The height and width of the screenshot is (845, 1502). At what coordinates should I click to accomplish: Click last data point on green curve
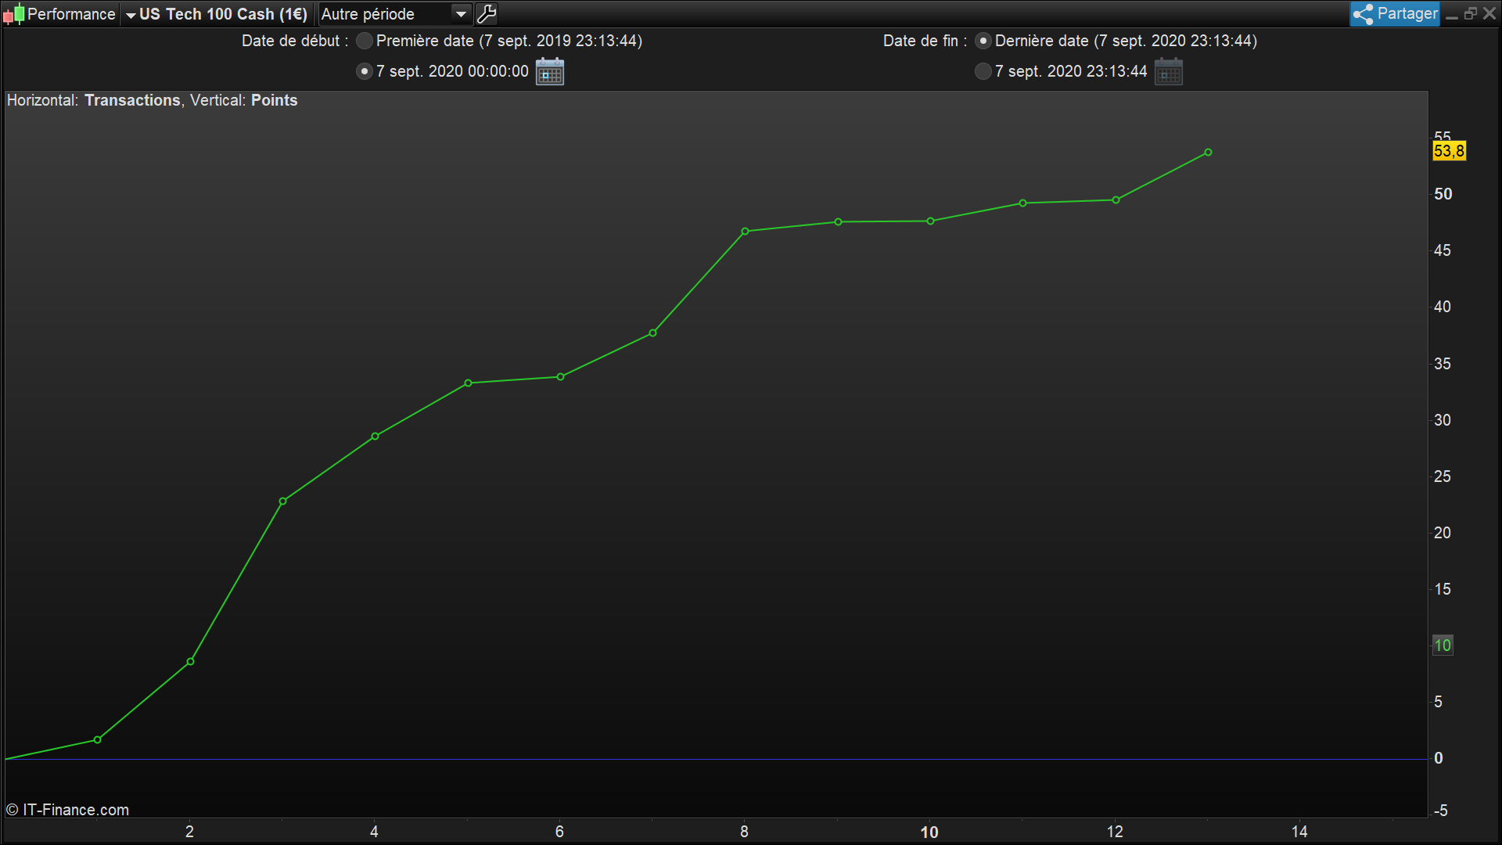(1208, 153)
